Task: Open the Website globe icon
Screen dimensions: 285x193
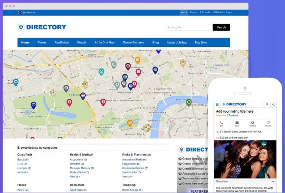Action: click(x=253, y=124)
